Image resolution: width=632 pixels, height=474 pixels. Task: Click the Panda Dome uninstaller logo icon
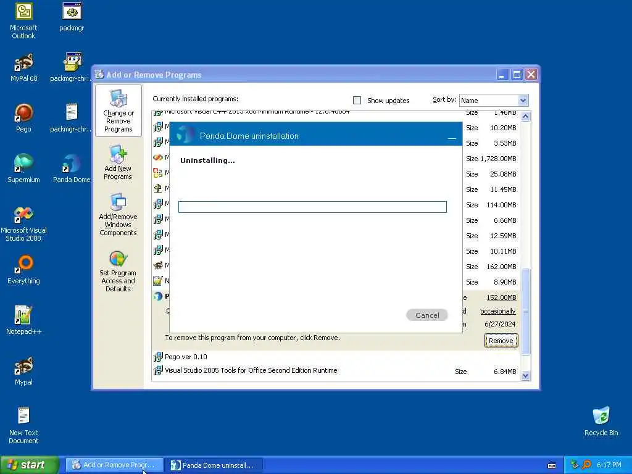185,134
